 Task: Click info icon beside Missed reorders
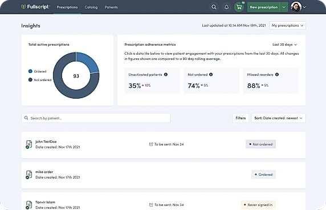tap(277, 75)
